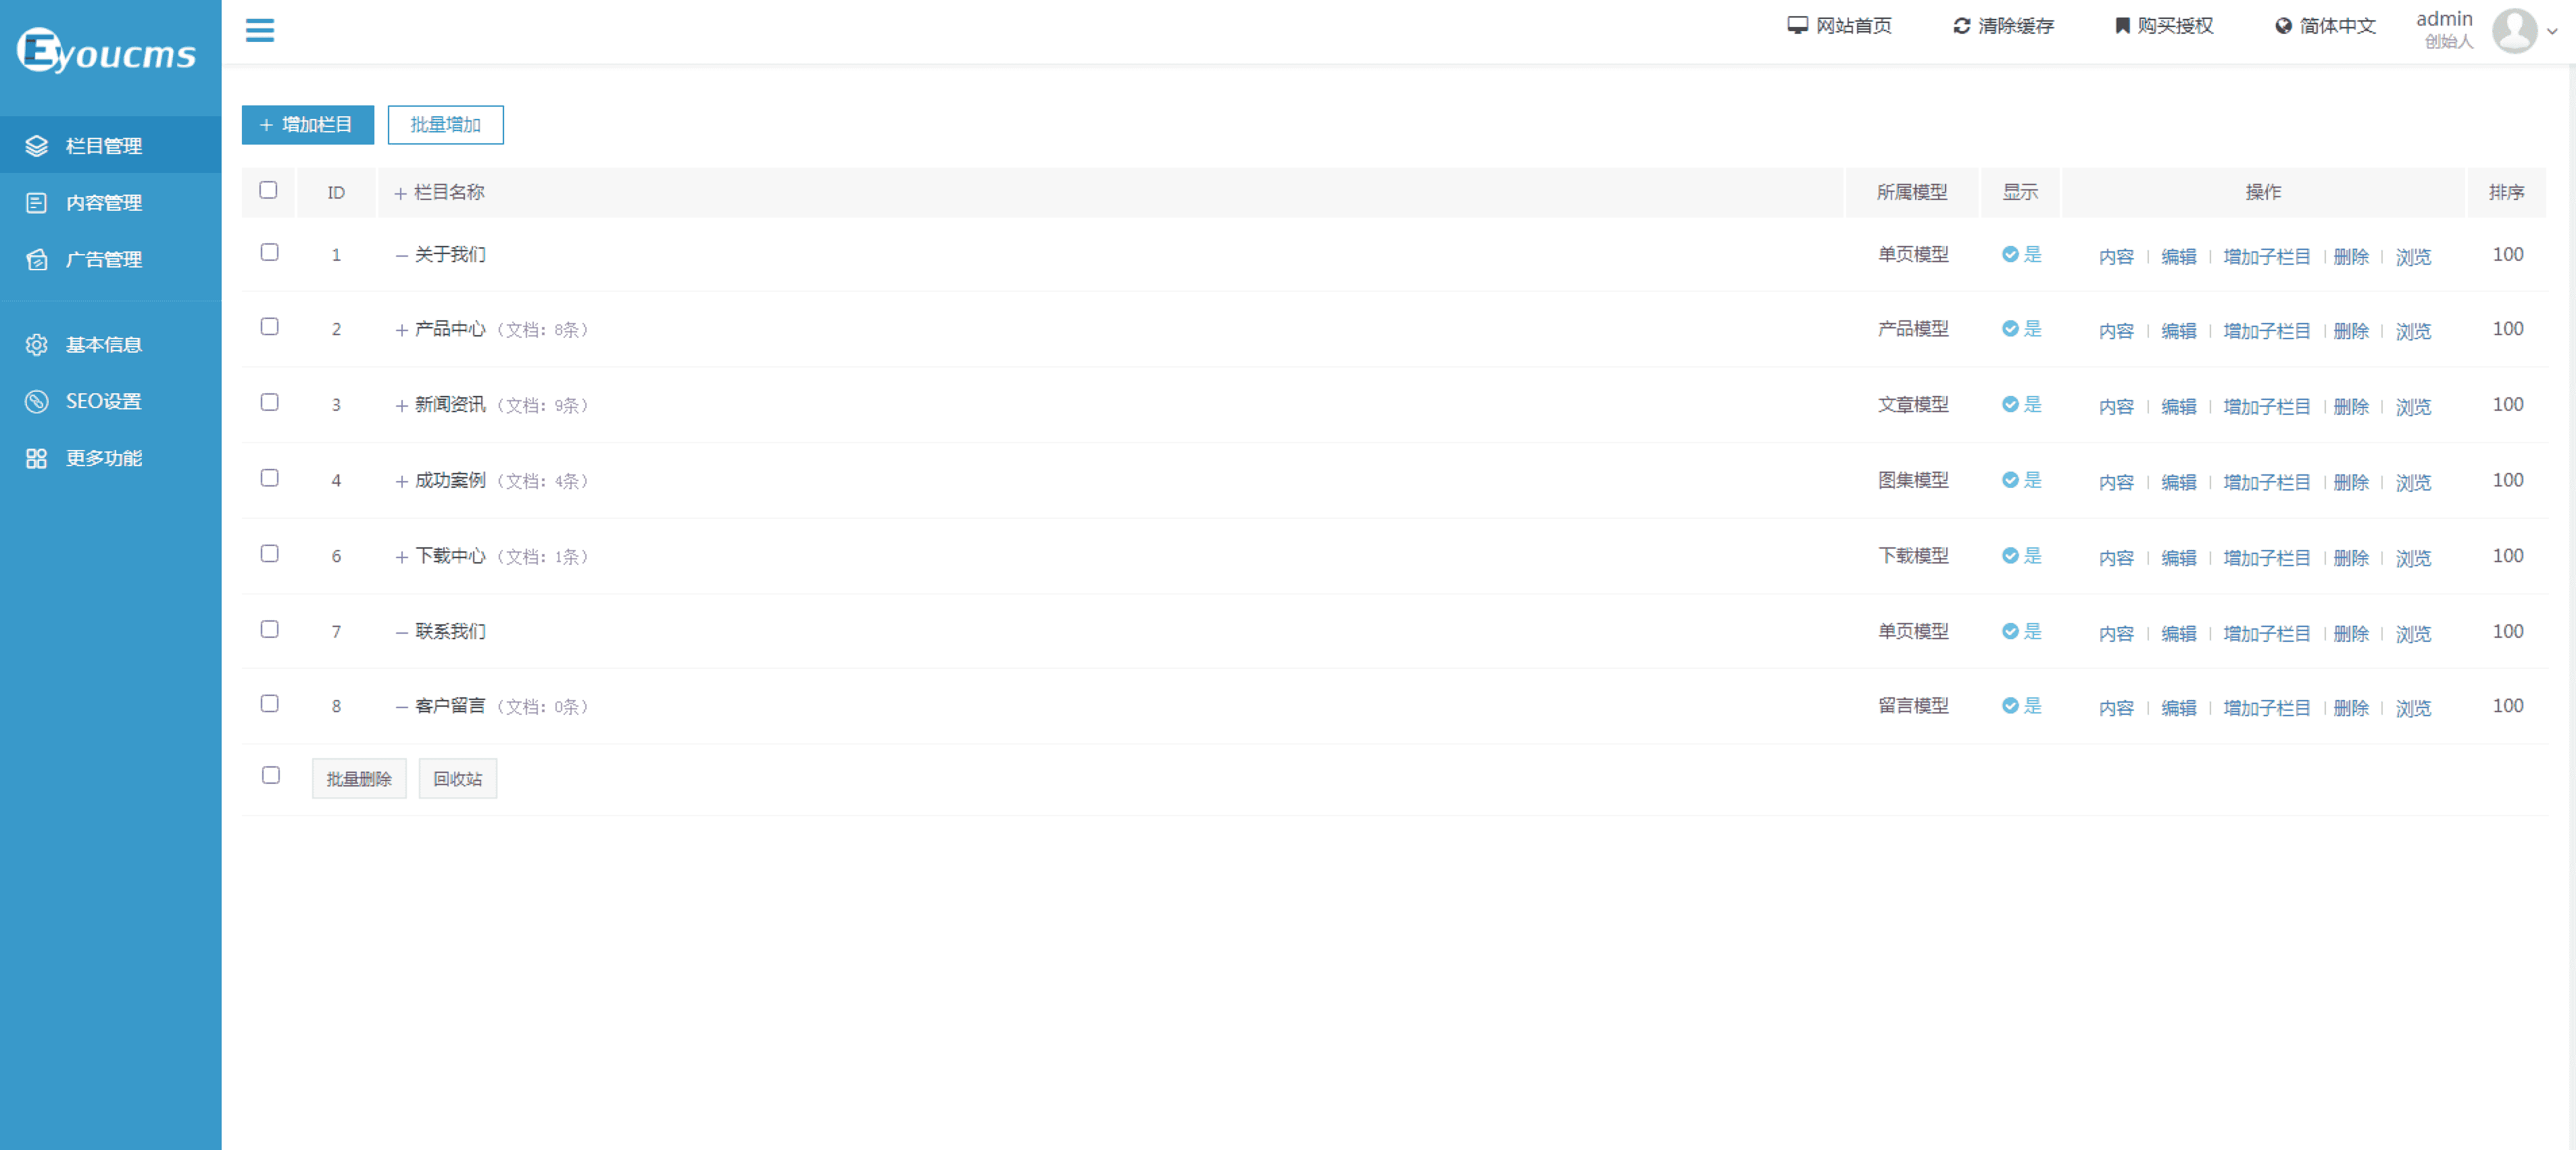
Task: Click the 增加栏目 button
Action: click(308, 125)
